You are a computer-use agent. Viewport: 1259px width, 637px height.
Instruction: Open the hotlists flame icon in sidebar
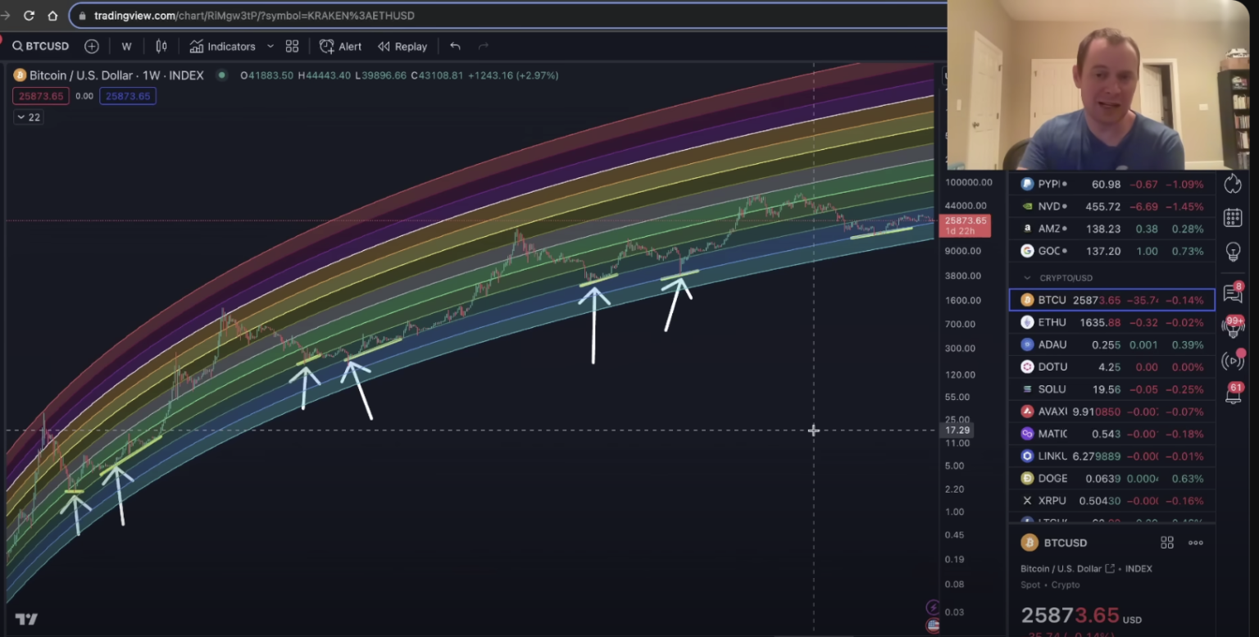tap(1233, 184)
